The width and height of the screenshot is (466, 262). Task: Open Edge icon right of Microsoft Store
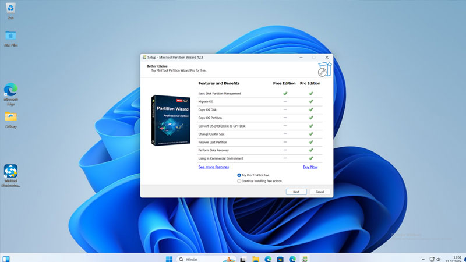(292, 259)
